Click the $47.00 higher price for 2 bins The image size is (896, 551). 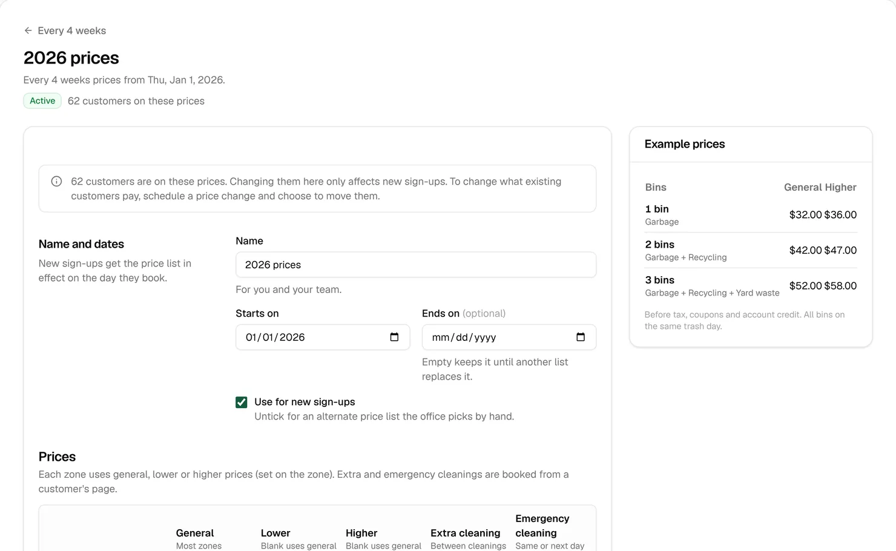point(840,250)
